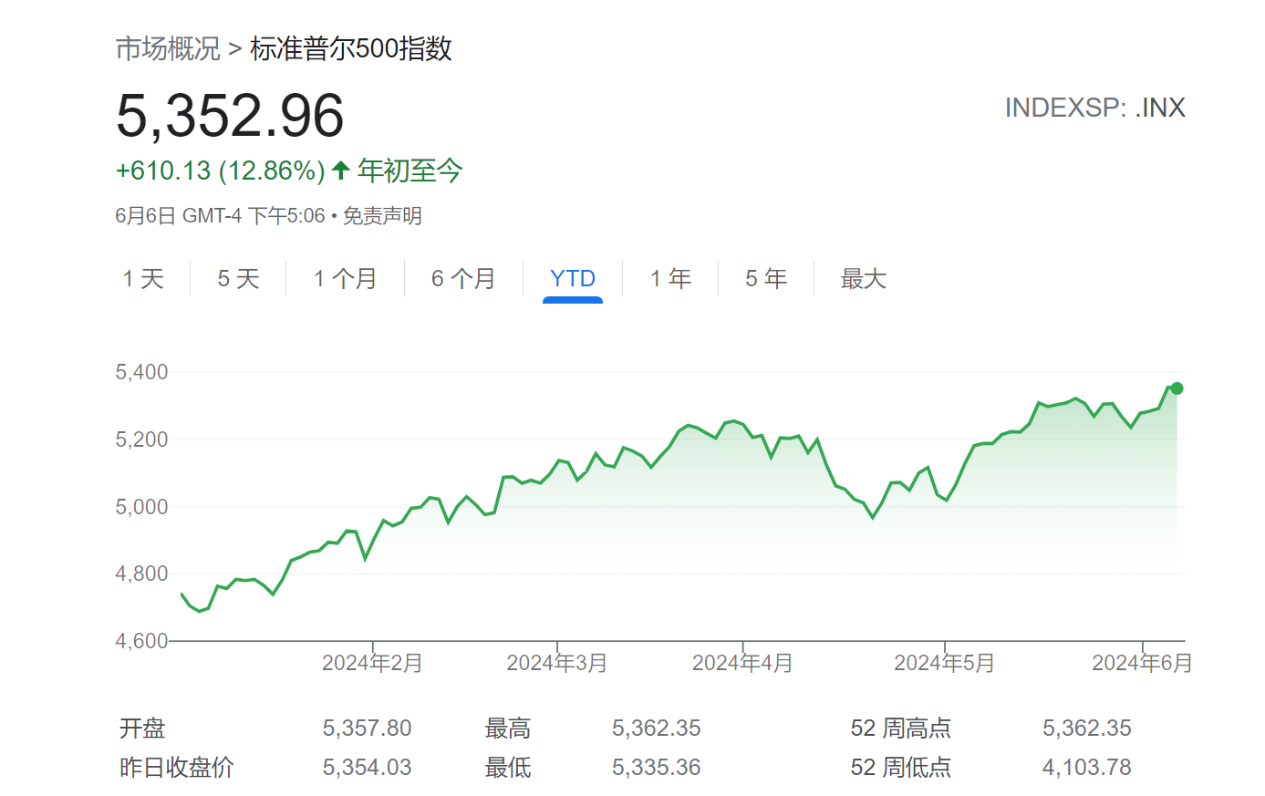Select the currently active YTD tab
This screenshot has height=796, width=1265.
(572, 278)
